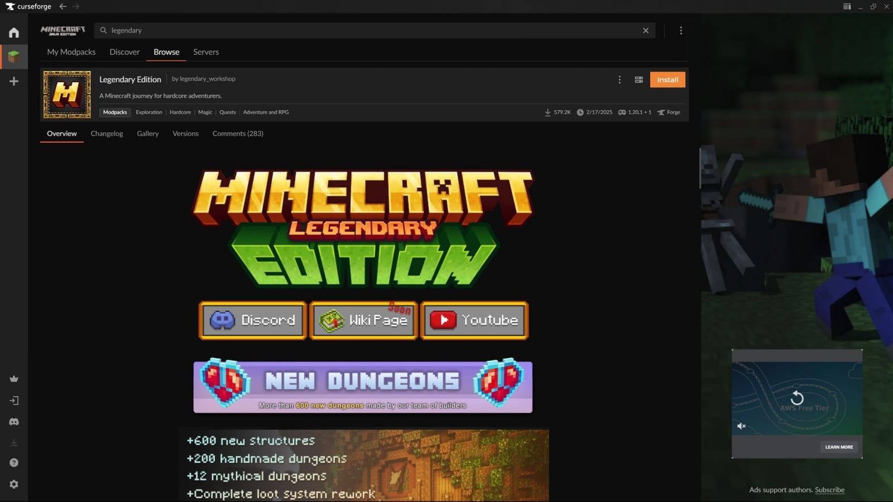Open Discord from the sidebar

click(13, 421)
